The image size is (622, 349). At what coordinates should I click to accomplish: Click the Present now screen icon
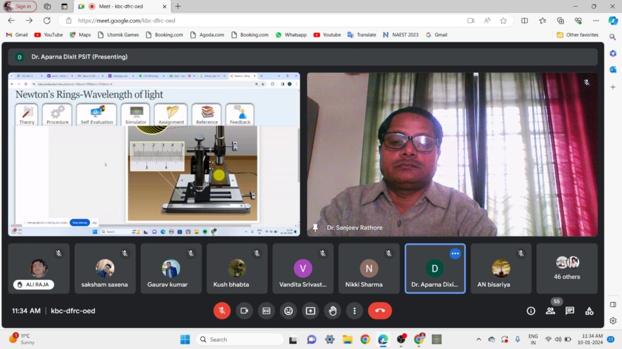pyautogui.click(x=310, y=311)
